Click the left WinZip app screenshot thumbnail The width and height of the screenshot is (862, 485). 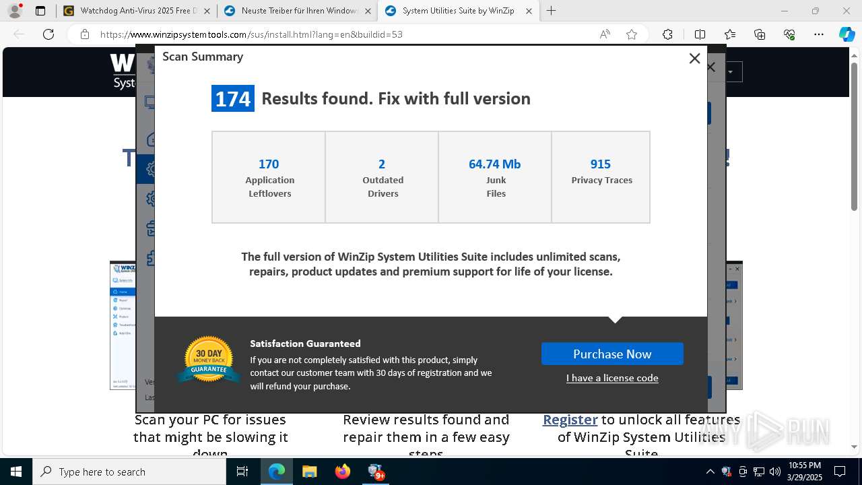[x=123, y=325]
